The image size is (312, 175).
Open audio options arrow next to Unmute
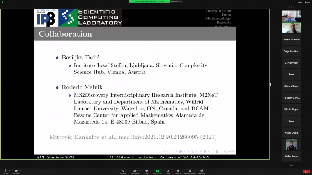point(9,171)
